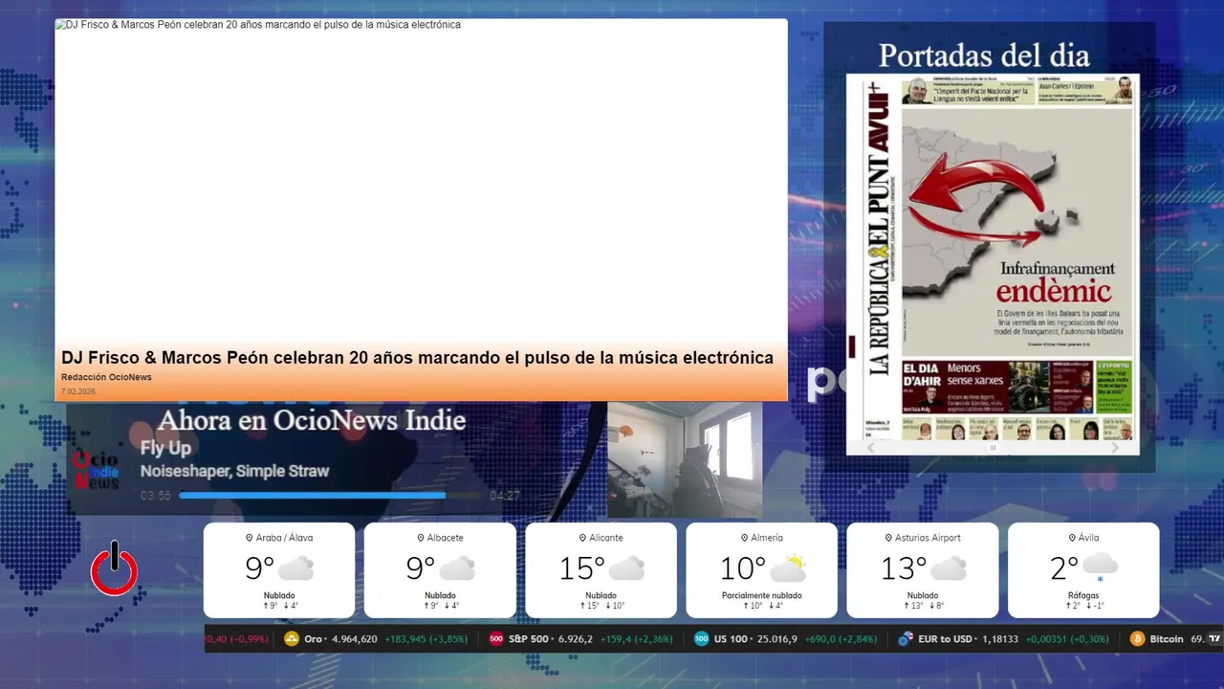Viewport: 1224px width, 689px height.
Task: Click Parcialmente nublado under Almería
Action: [762, 595]
